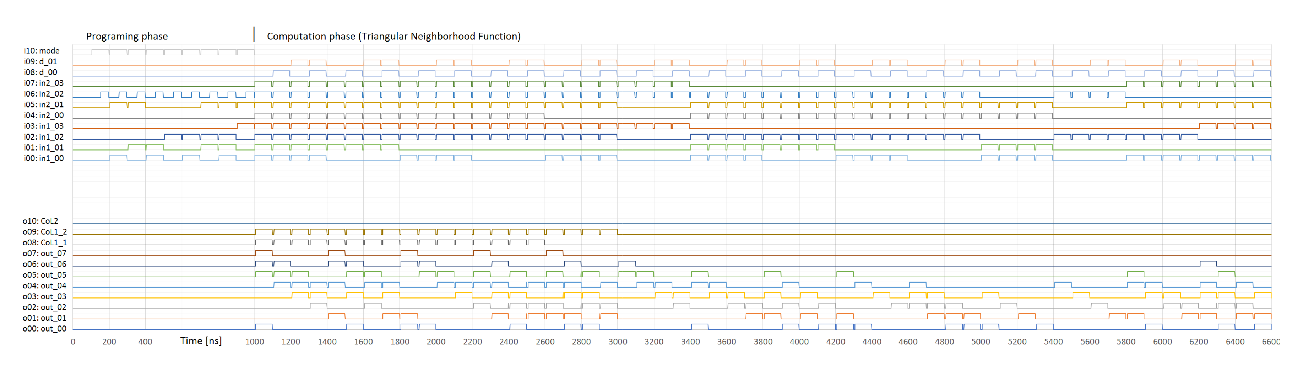Select the 'o02: out_02' output label
Image resolution: width=1303 pixels, height=372 pixels.
44,307
